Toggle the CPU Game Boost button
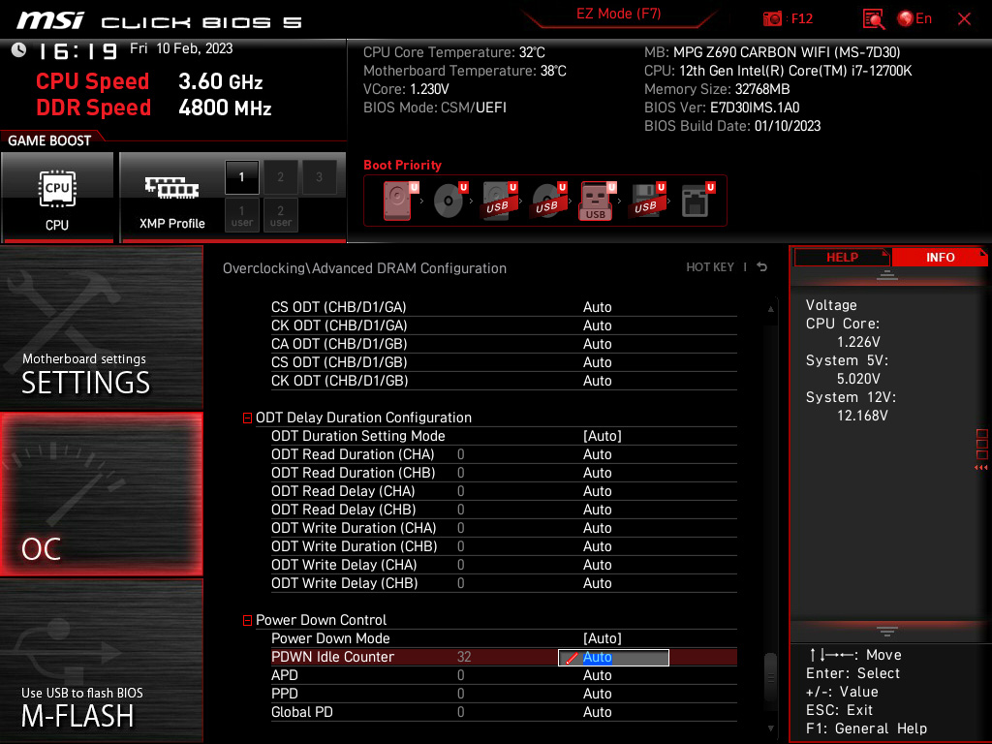This screenshot has height=744, width=992. 57,198
